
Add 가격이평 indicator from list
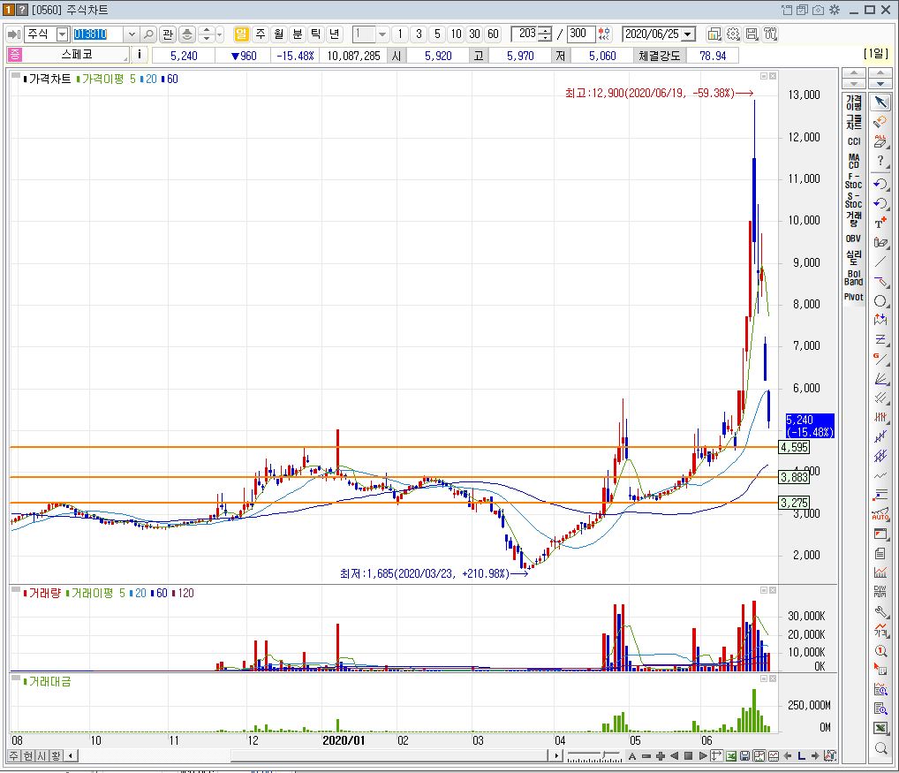click(x=854, y=102)
